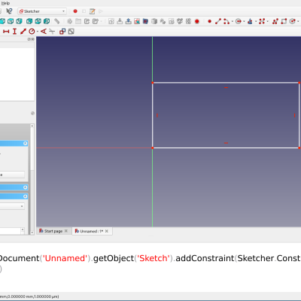
Task: Select the vertical distance constraint tool
Action: coord(14,32)
